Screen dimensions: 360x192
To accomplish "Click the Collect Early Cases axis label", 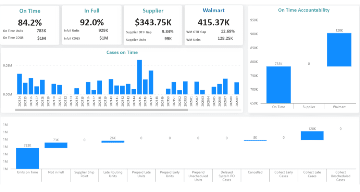I will click(x=284, y=174).
